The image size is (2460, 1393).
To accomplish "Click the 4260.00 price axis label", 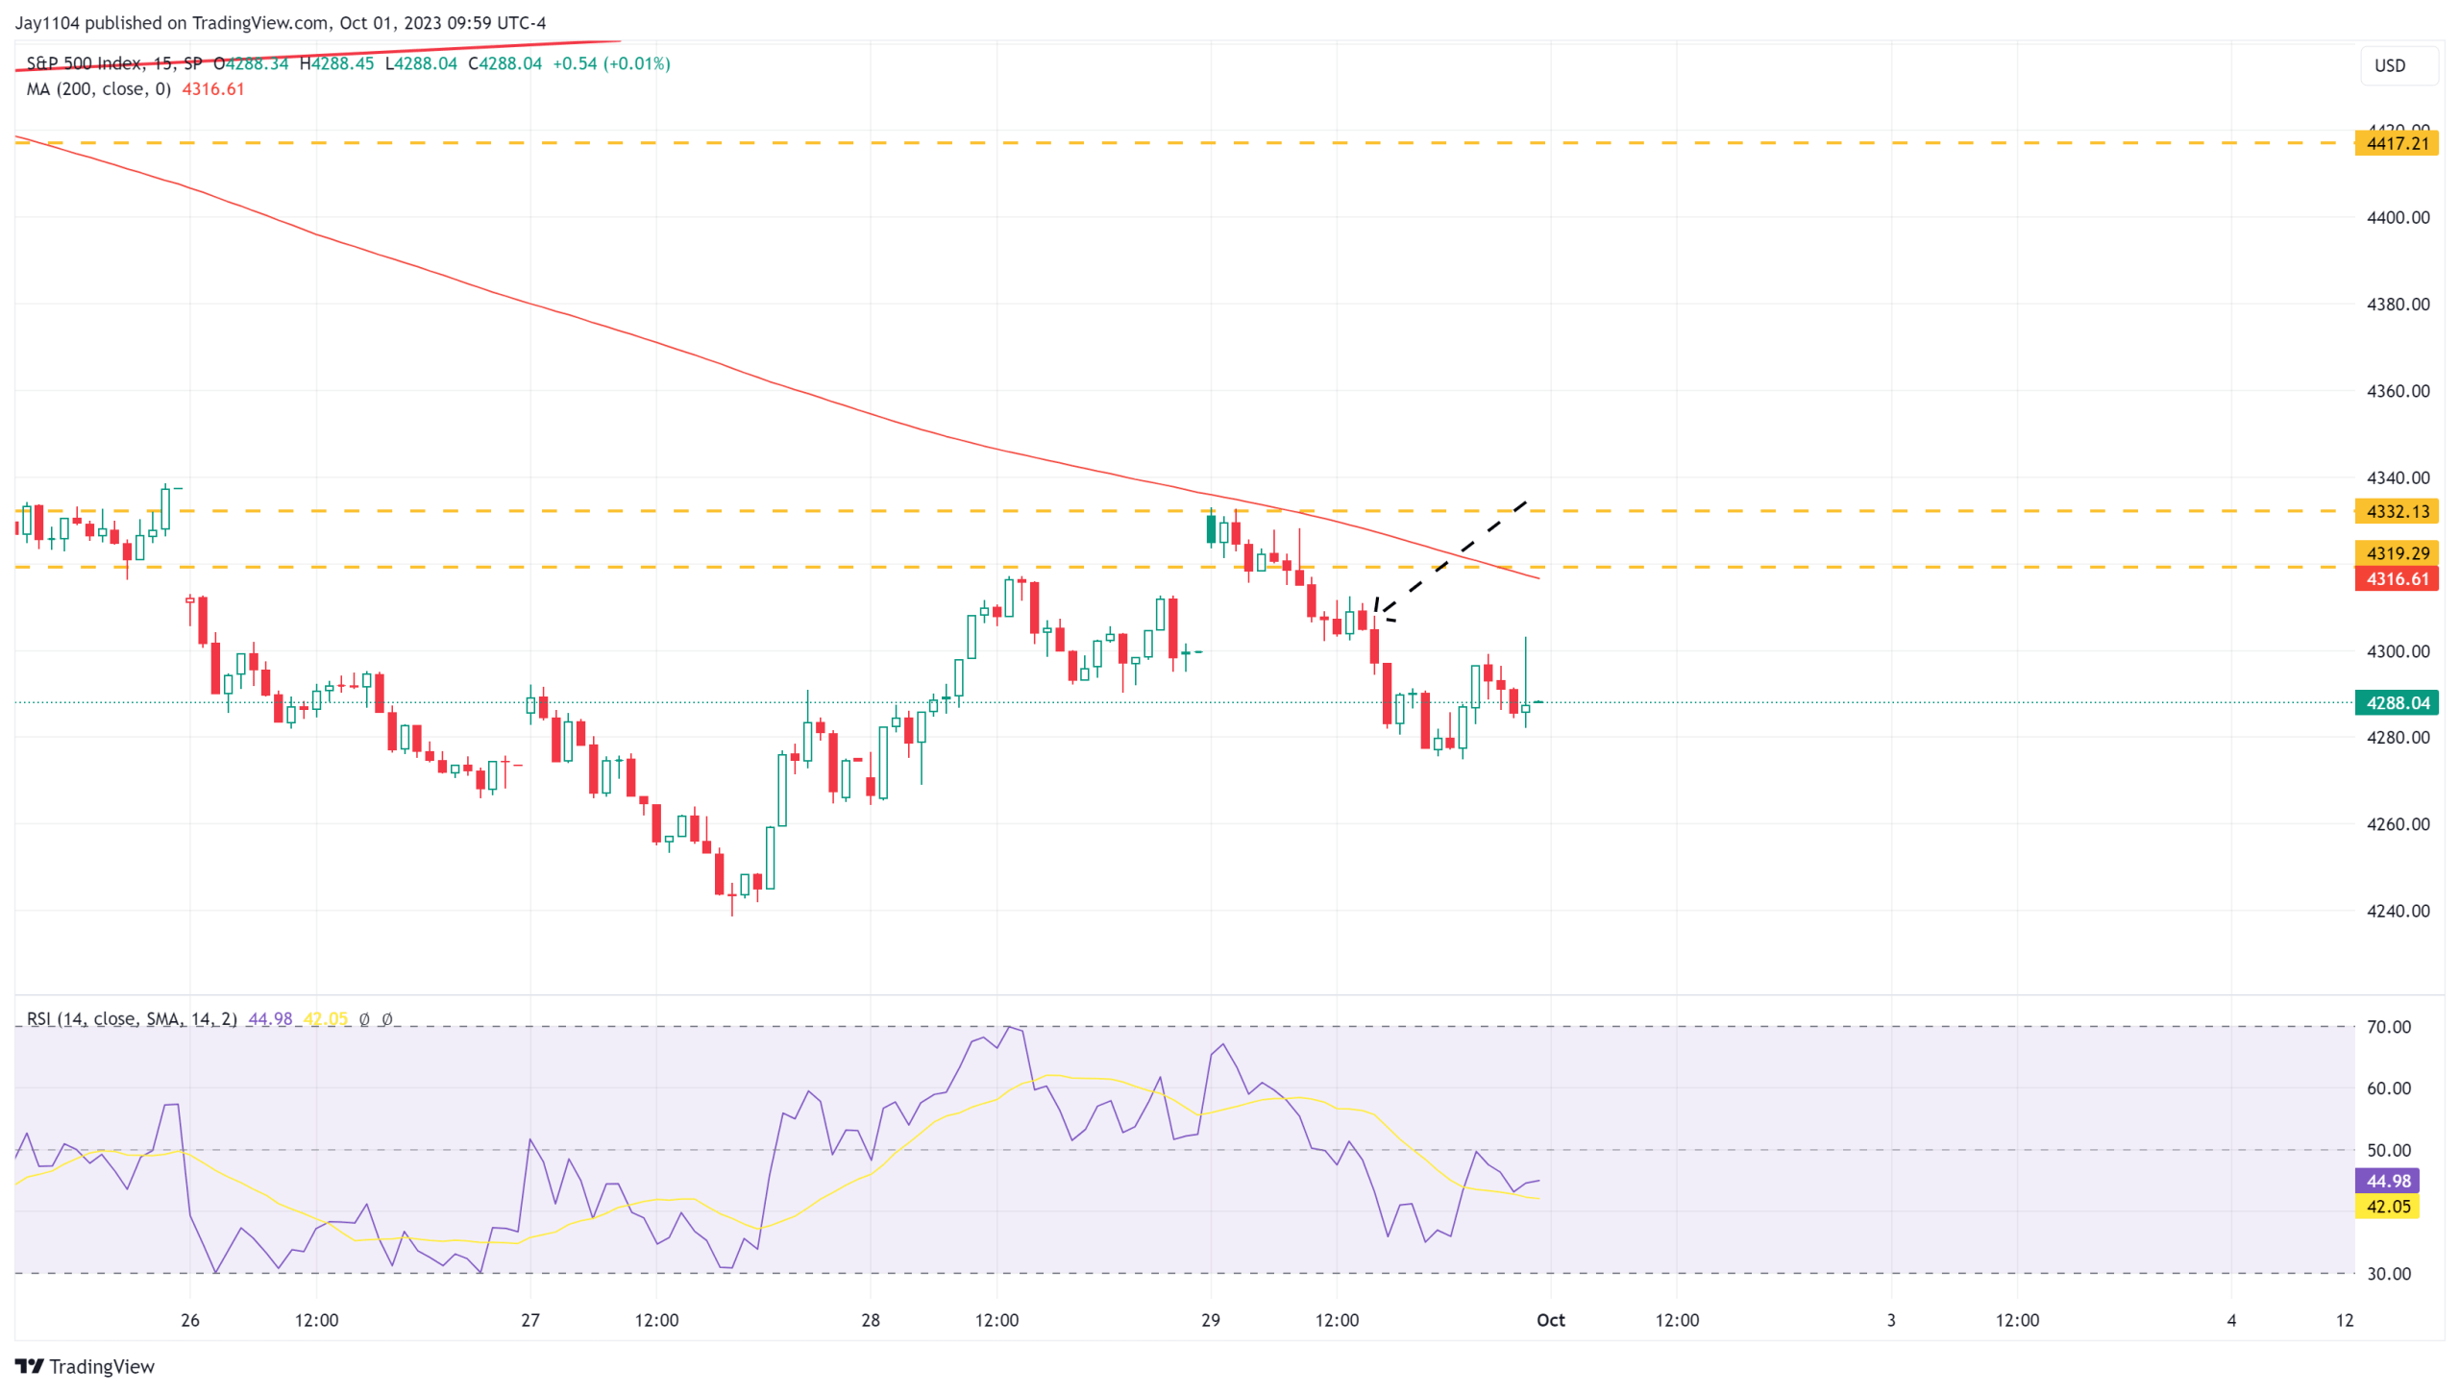I will [x=2398, y=824].
